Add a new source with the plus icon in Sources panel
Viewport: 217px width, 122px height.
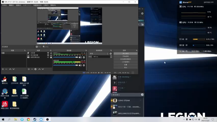coord(29,69)
